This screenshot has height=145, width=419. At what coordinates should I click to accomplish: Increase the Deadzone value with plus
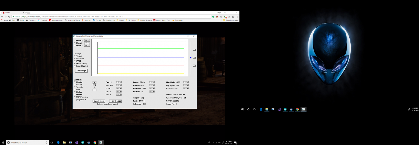(188, 89)
